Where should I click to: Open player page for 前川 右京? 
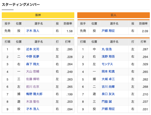(33, 87)
